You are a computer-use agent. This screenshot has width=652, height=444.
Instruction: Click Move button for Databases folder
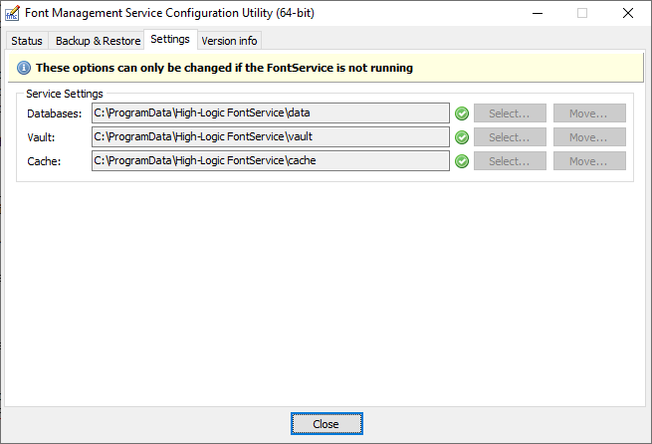tap(589, 113)
